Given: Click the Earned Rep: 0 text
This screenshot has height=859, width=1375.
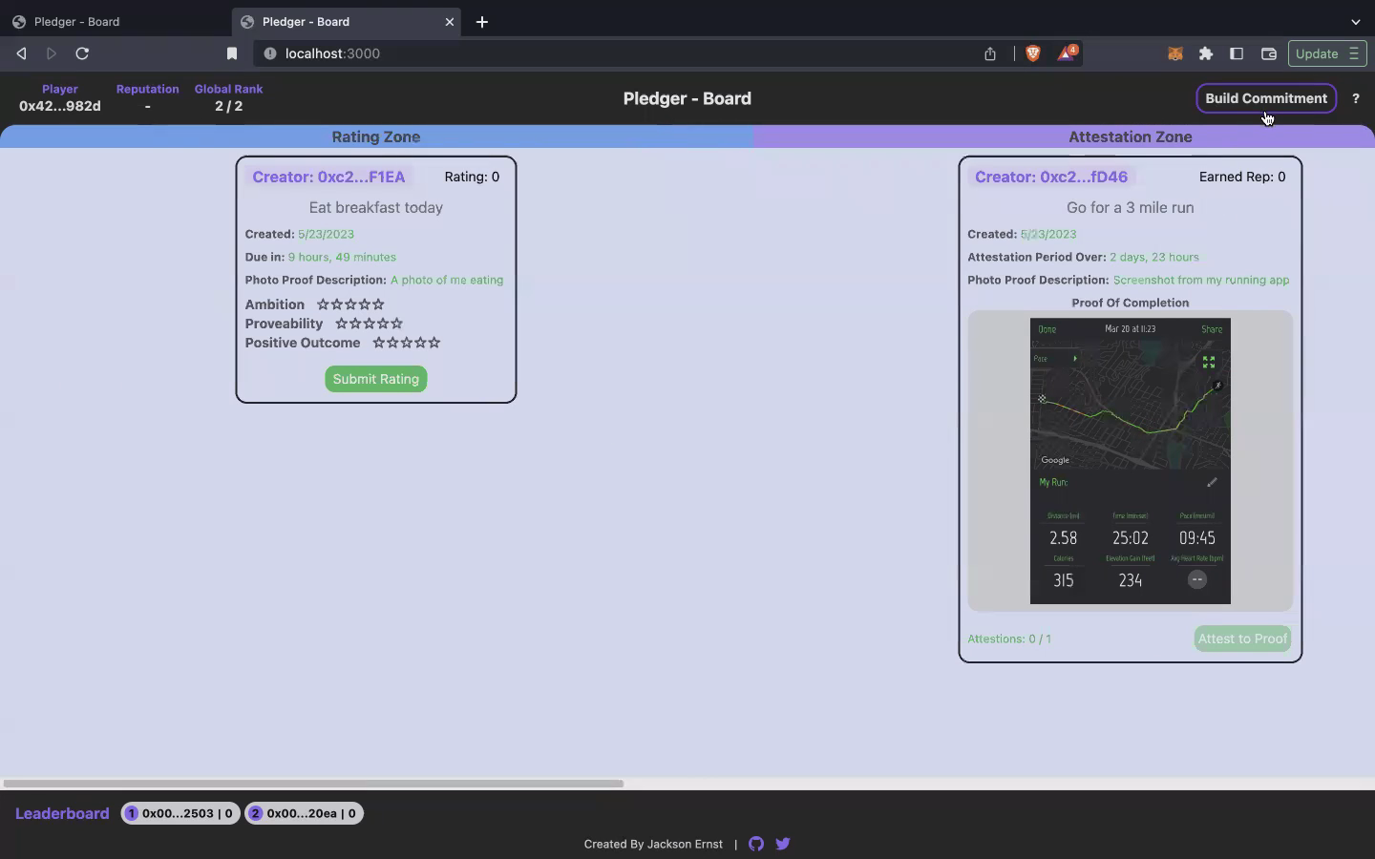Looking at the screenshot, I should coord(1242,177).
